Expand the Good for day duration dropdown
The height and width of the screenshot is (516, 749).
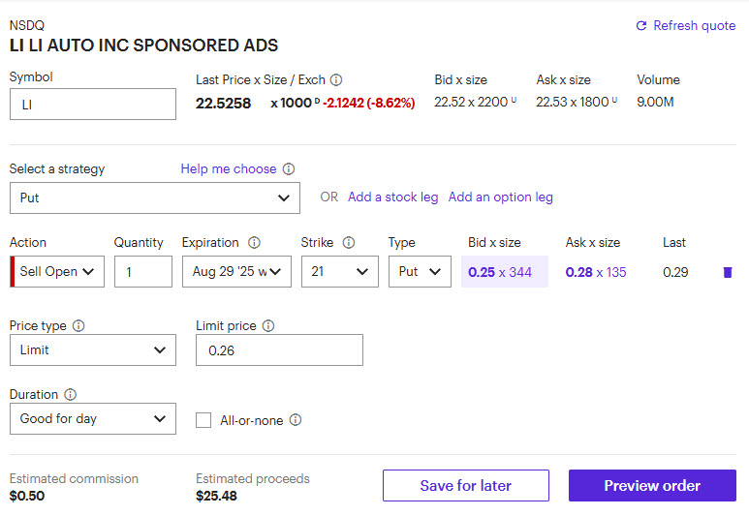(93, 419)
